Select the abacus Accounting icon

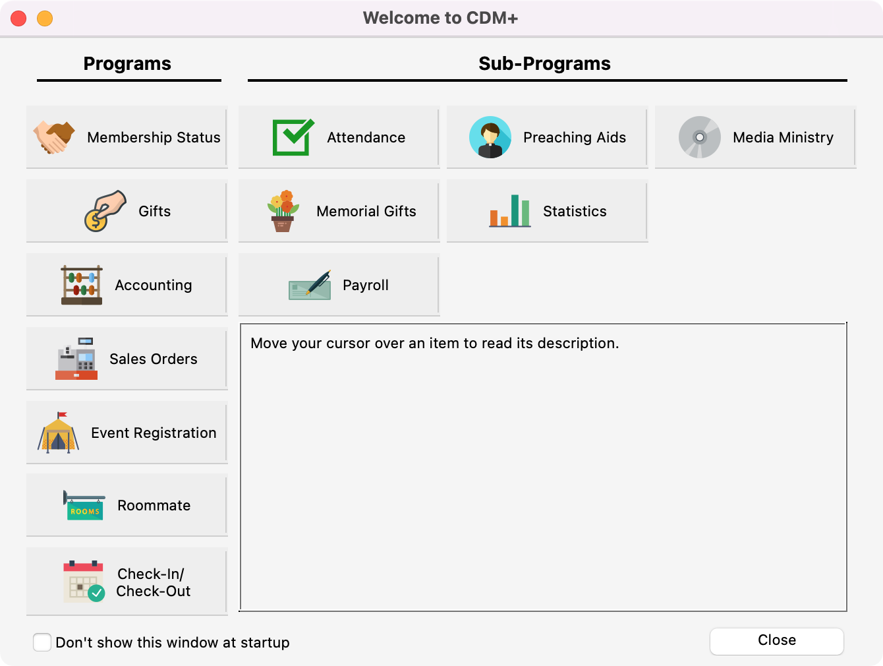[82, 285]
